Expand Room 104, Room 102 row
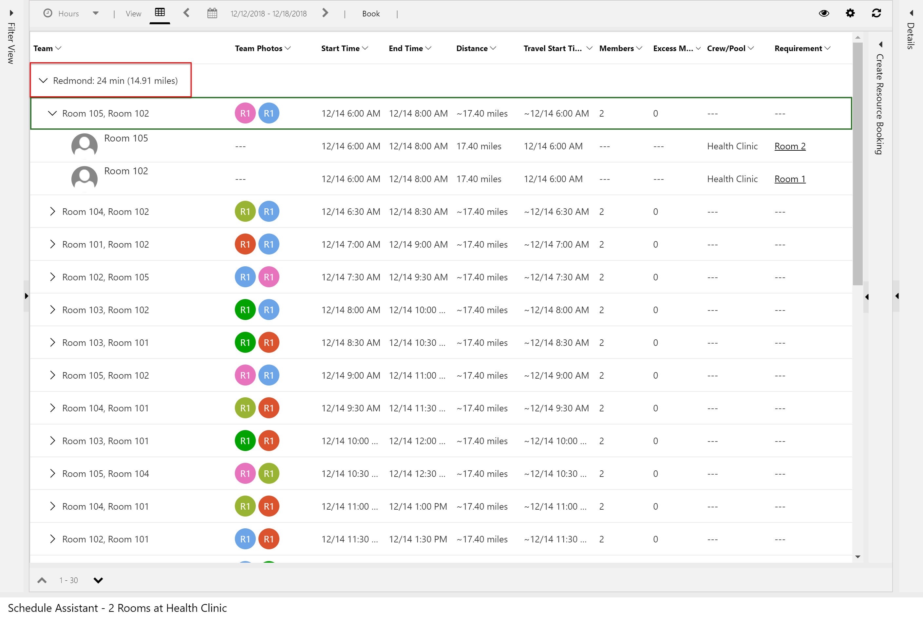Screen dimensions: 923x622 pyautogui.click(x=53, y=212)
